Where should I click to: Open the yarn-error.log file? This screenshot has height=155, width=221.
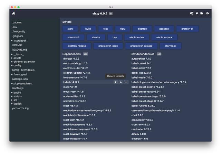20,108
